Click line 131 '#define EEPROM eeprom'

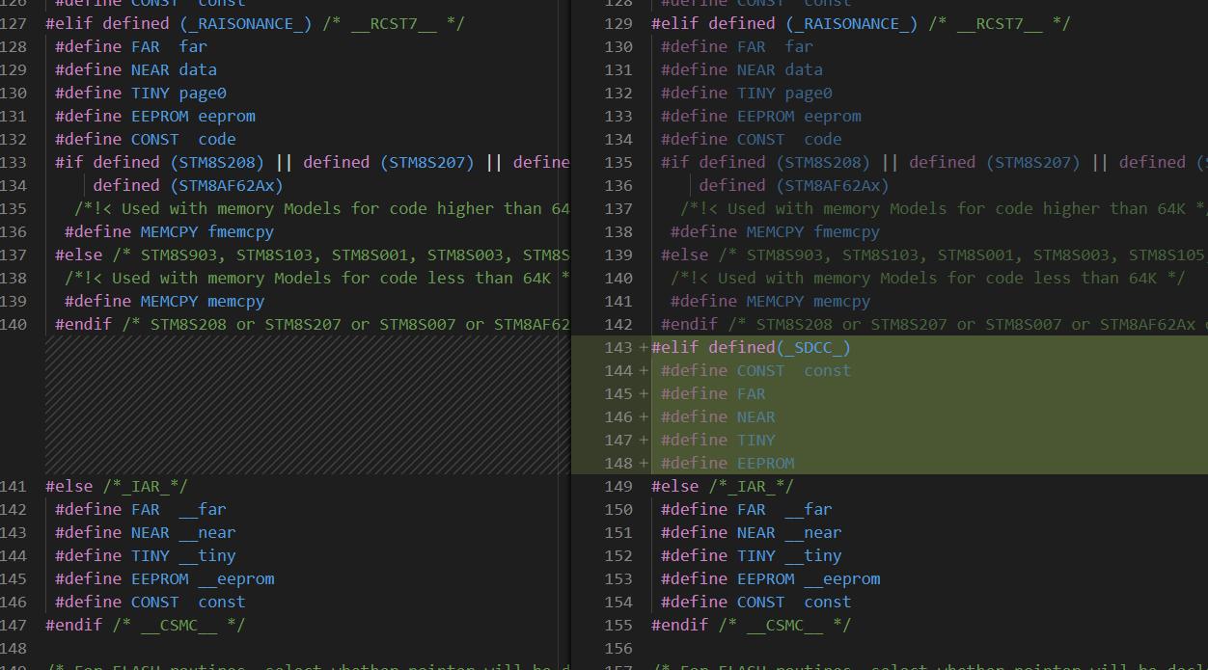155,116
